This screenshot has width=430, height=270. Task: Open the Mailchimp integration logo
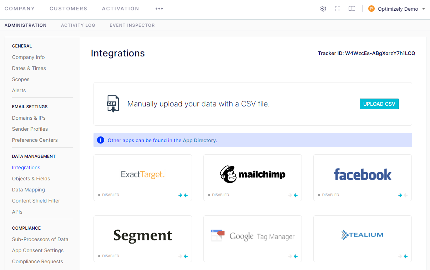(x=253, y=174)
